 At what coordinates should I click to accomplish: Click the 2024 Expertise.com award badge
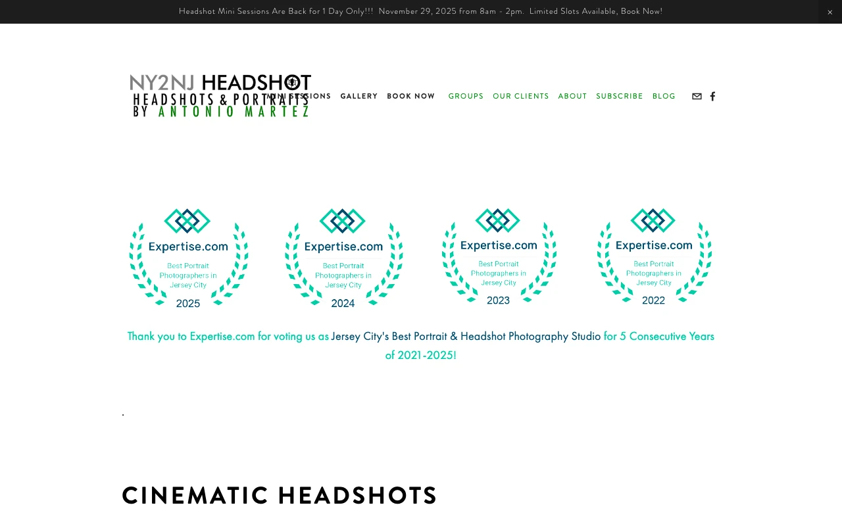pos(343,258)
